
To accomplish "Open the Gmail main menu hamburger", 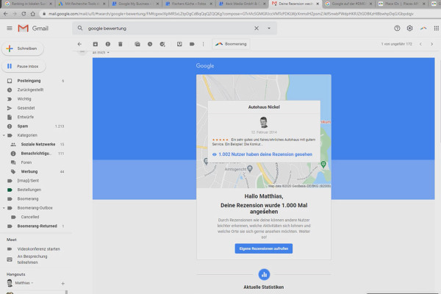I will [10, 28].
